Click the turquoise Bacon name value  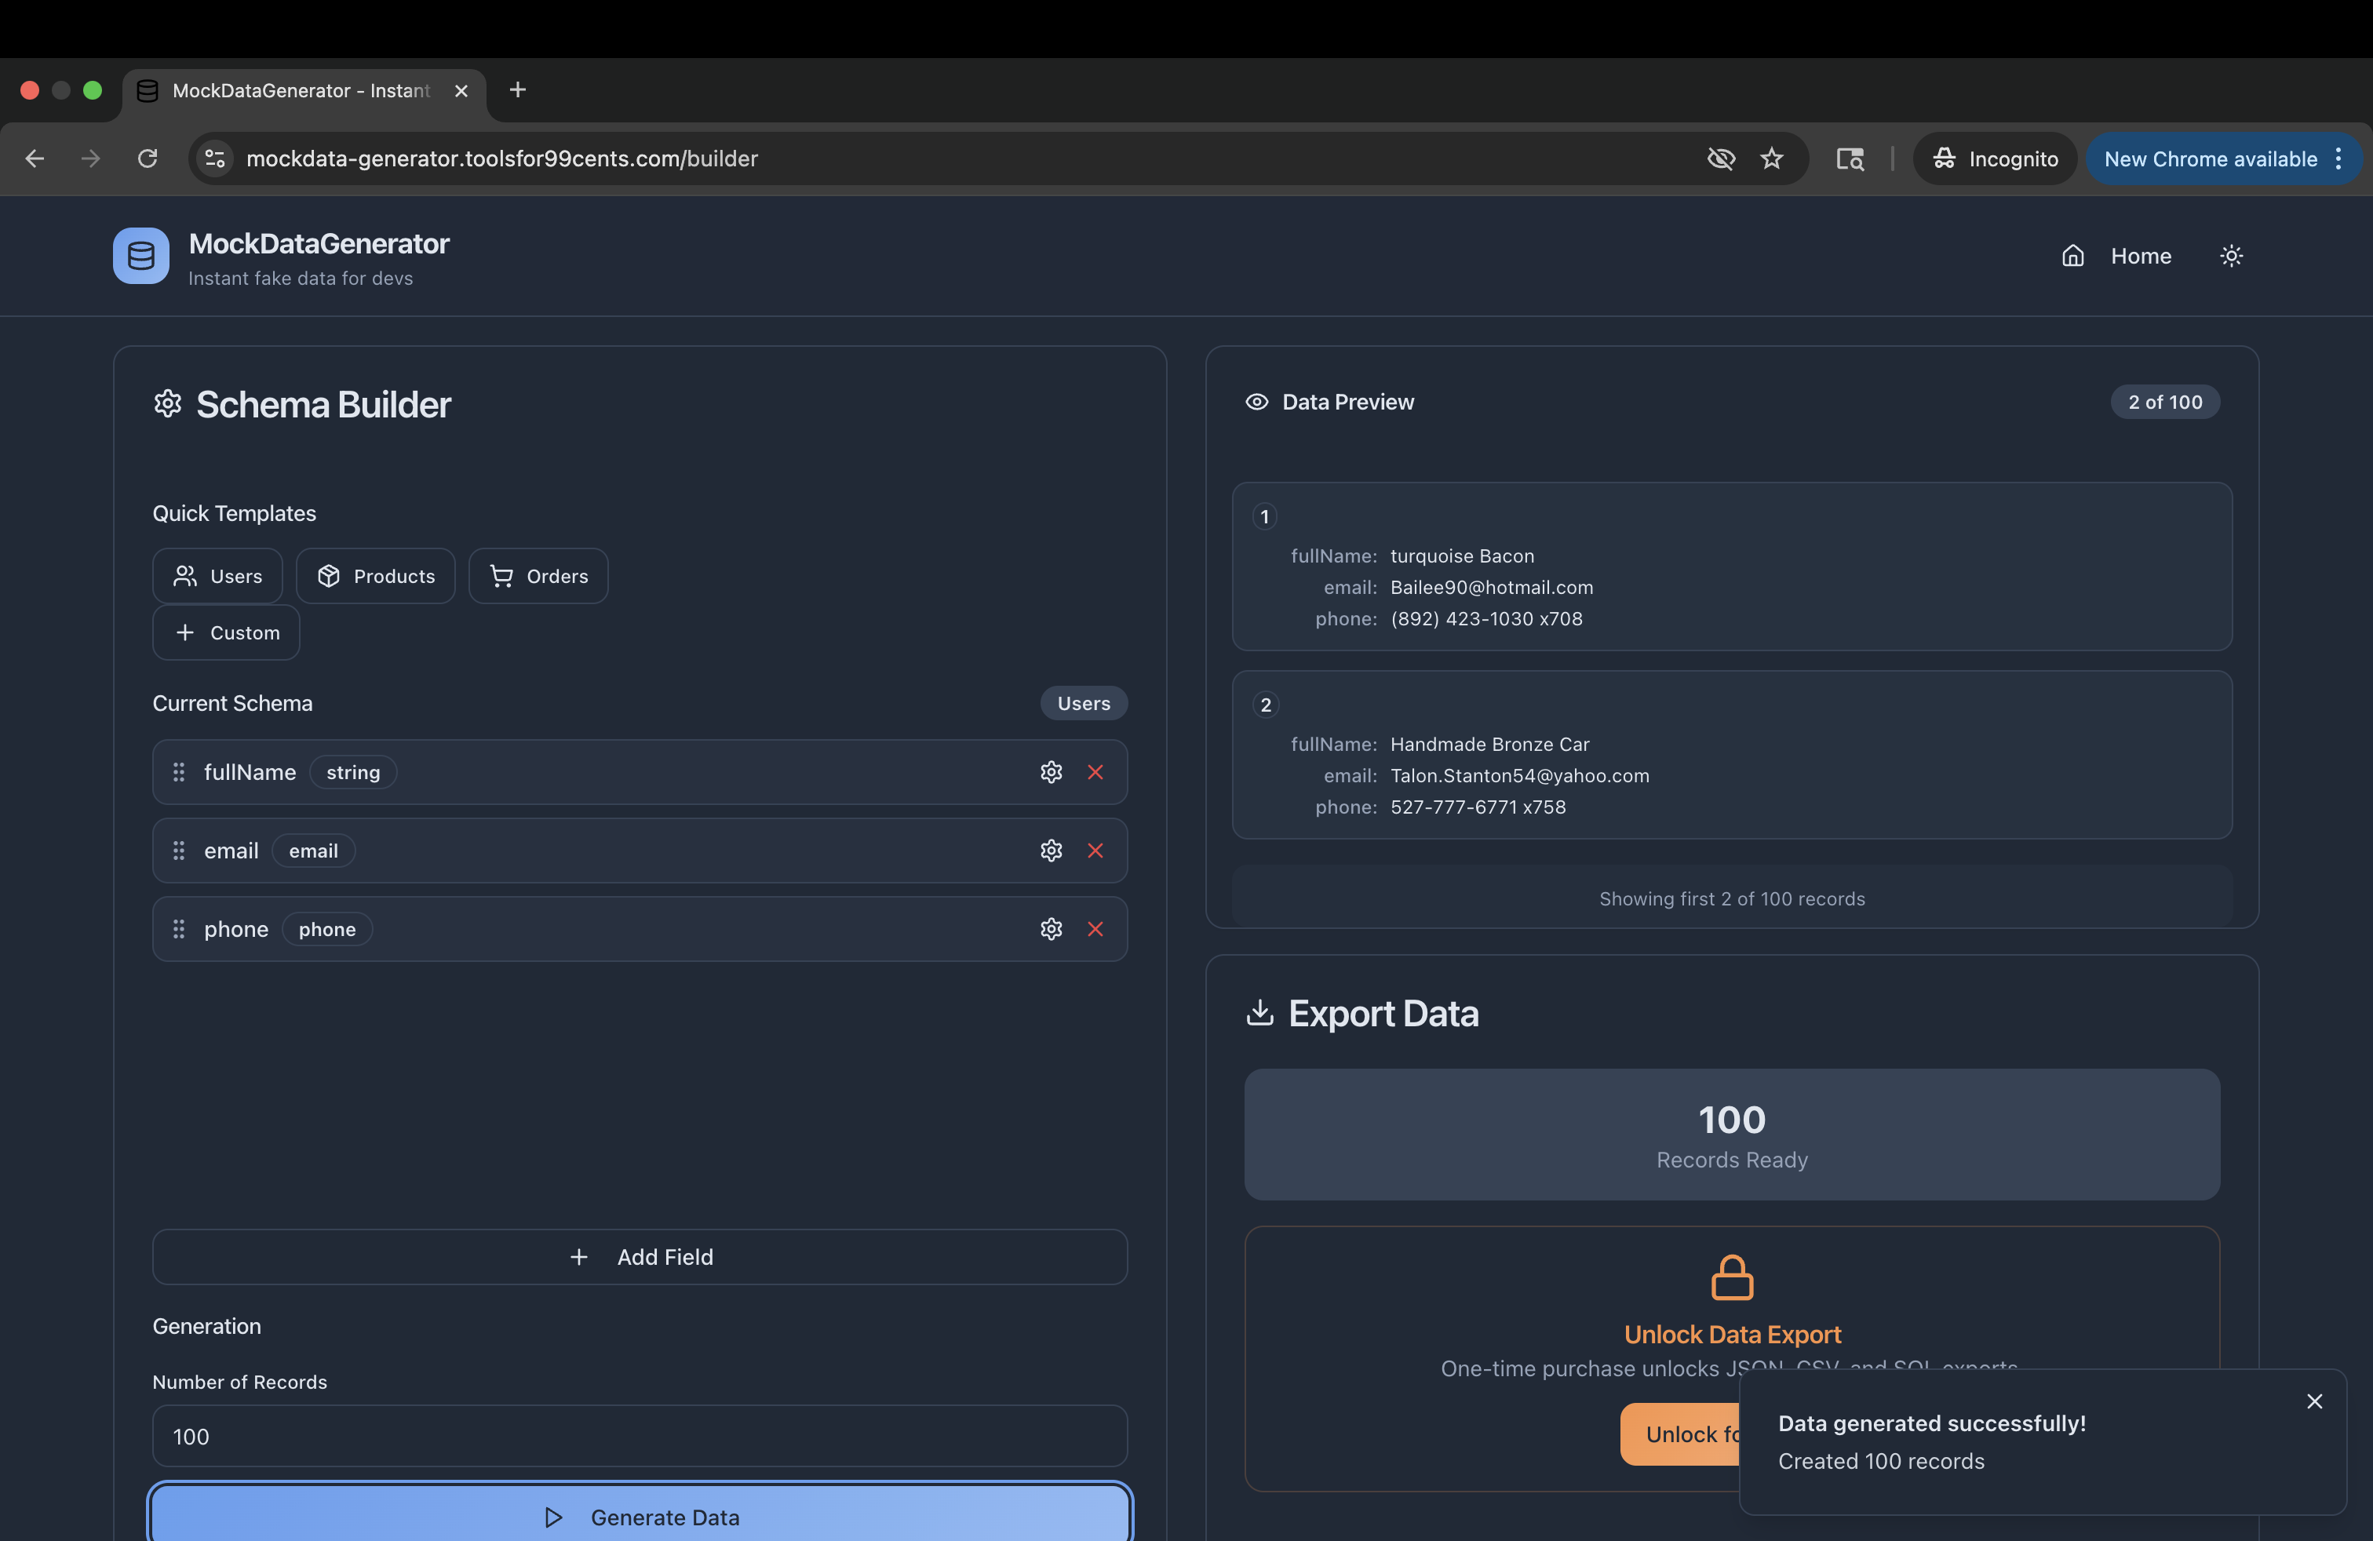point(1462,556)
